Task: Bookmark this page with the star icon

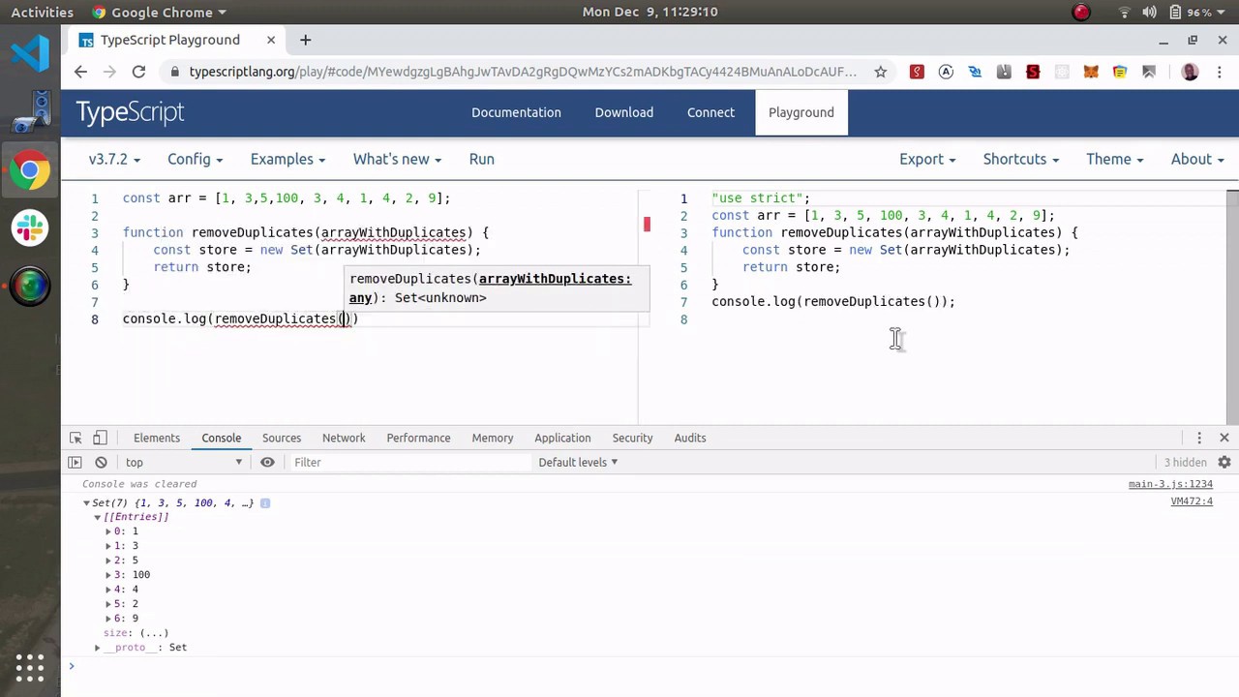Action: point(880,72)
